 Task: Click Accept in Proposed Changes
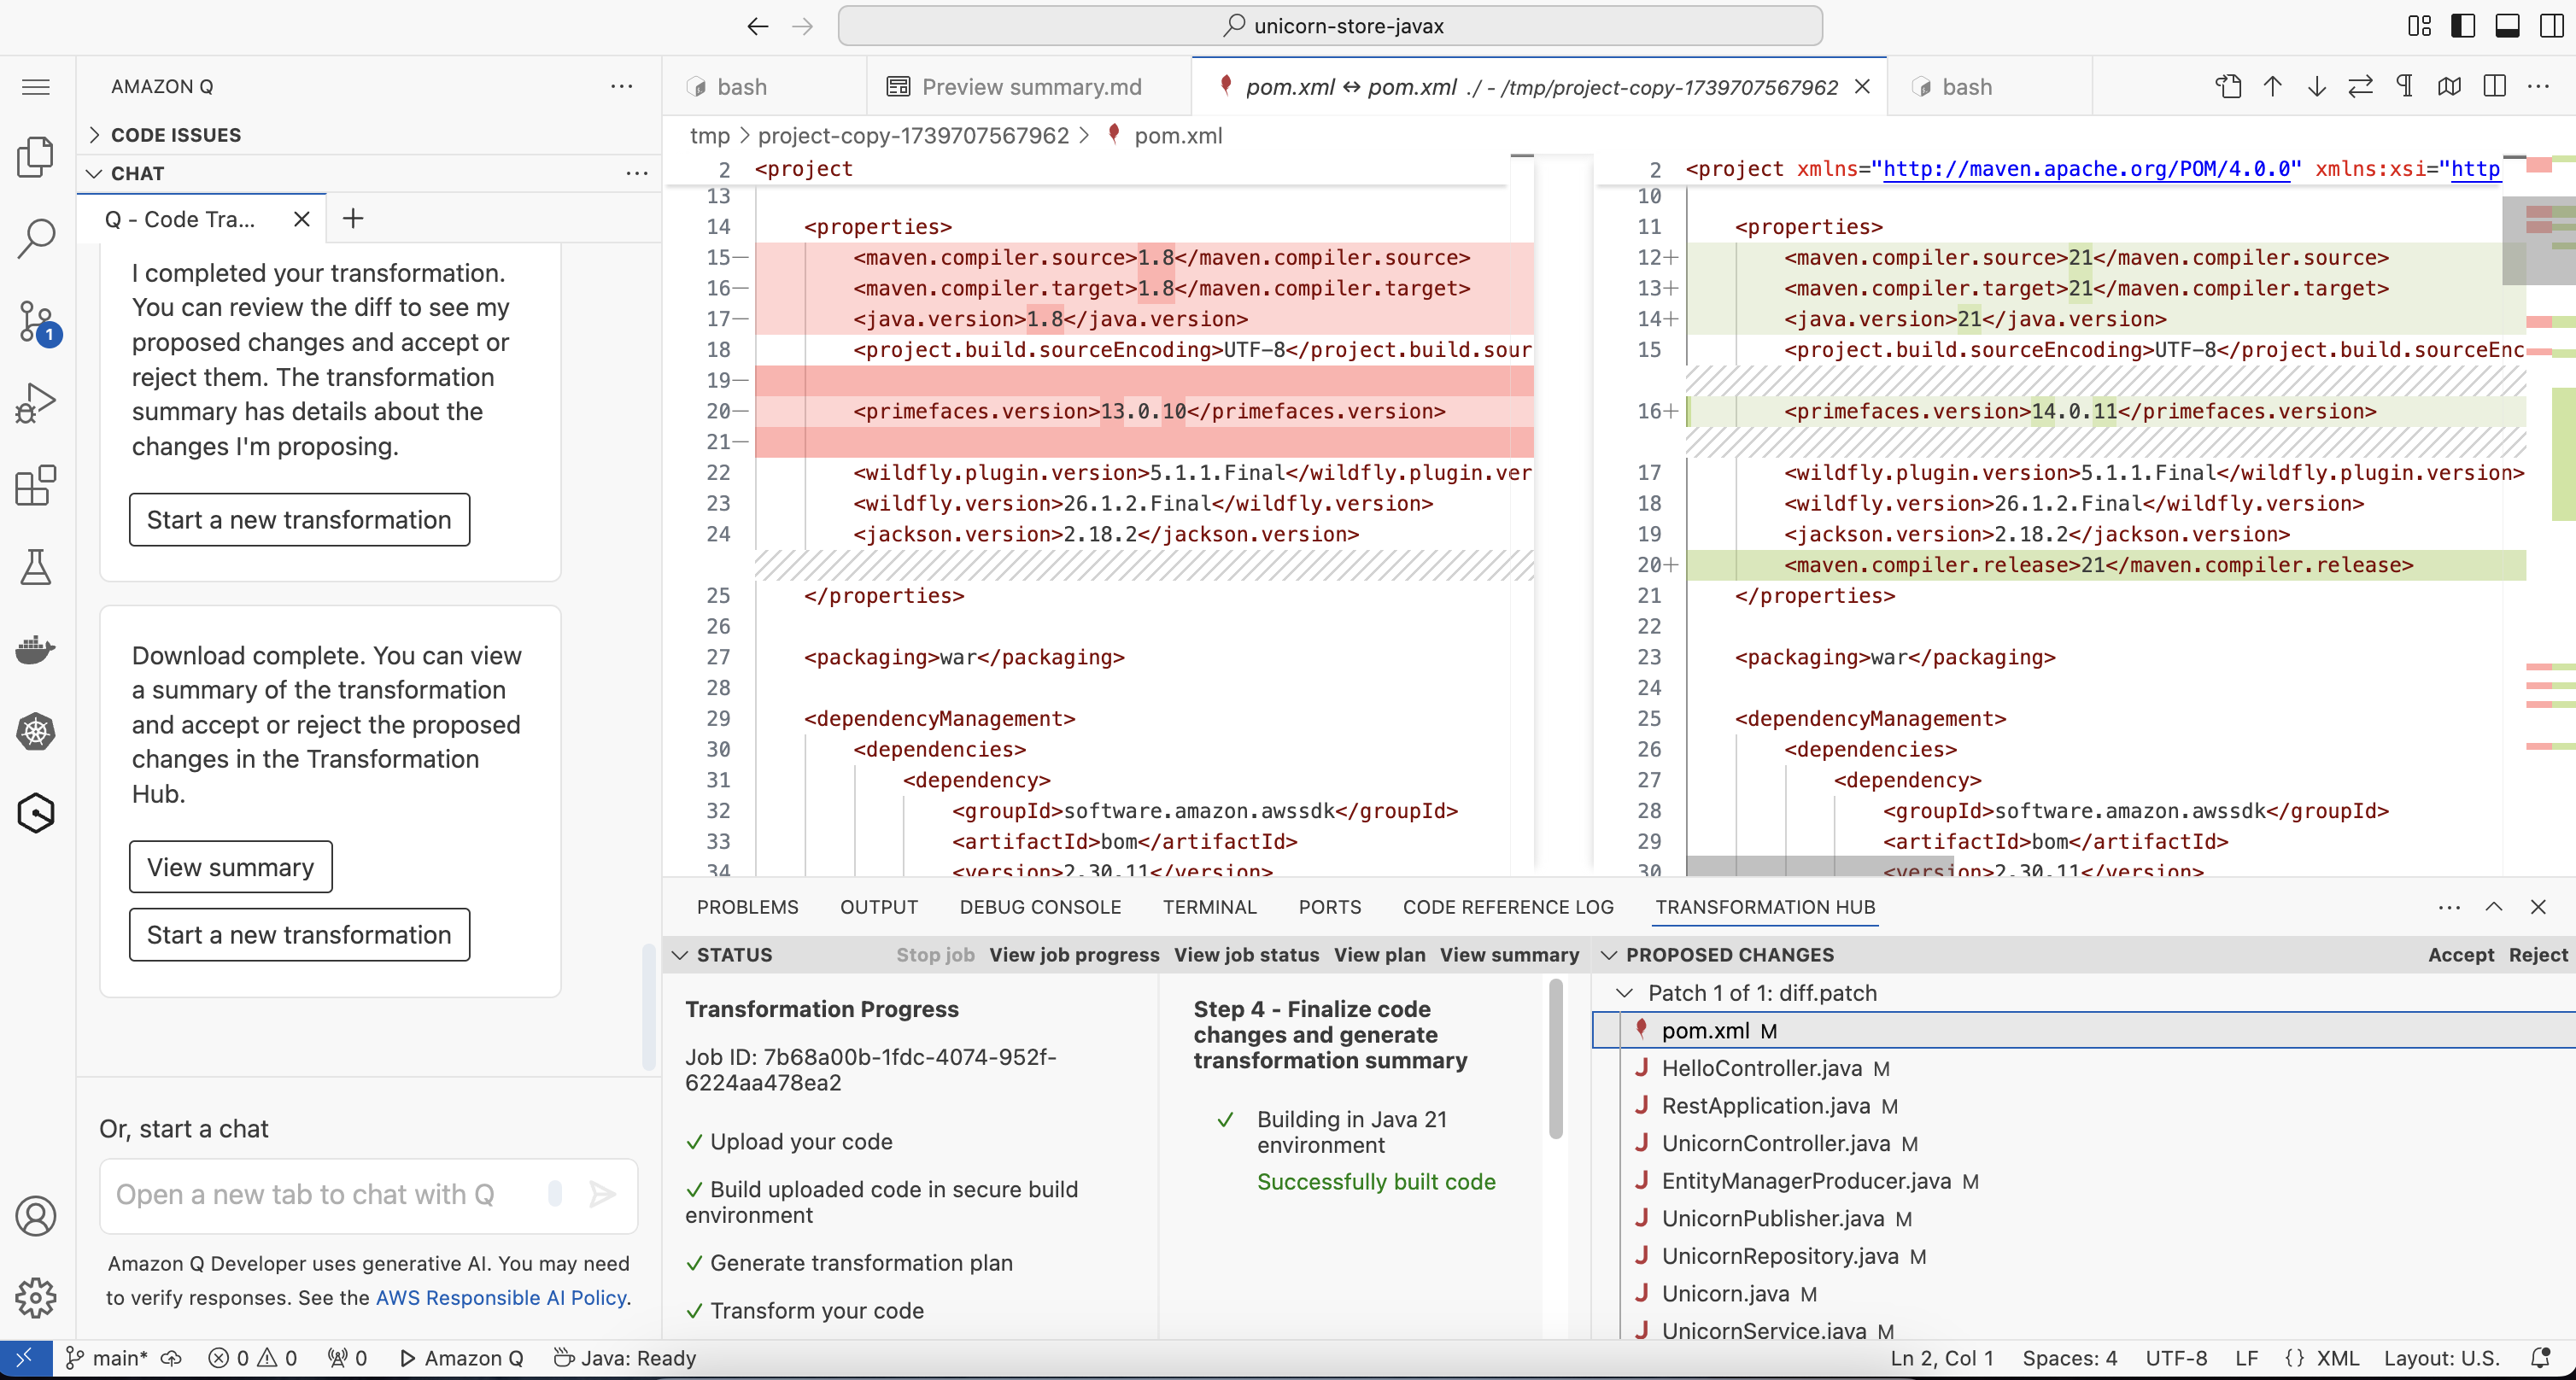(x=2460, y=954)
